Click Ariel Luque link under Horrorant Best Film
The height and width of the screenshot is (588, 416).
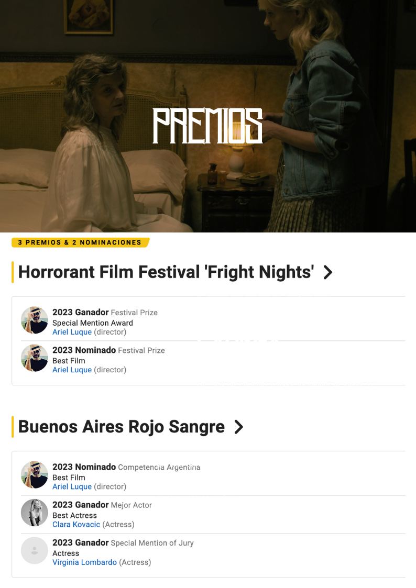(72, 370)
